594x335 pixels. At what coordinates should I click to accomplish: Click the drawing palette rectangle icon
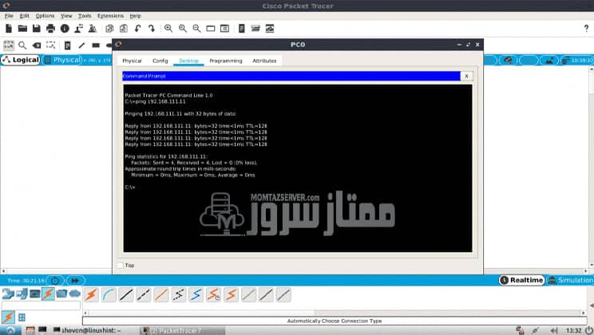211,29
